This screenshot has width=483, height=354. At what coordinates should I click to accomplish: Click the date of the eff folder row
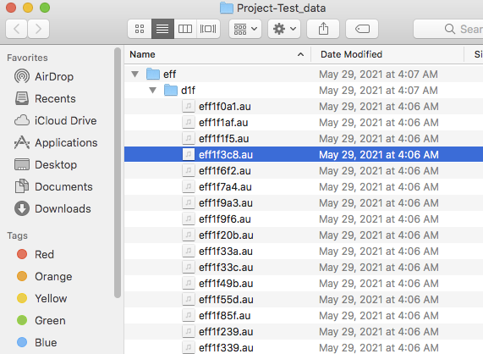tap(378, 74)
